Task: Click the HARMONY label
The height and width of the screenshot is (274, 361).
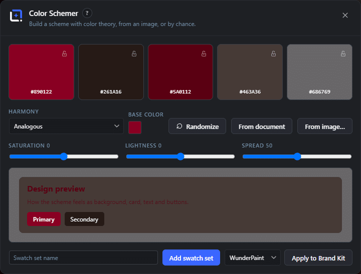Action: coord(24,111)
